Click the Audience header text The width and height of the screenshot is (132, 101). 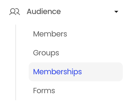click(44, 12)
